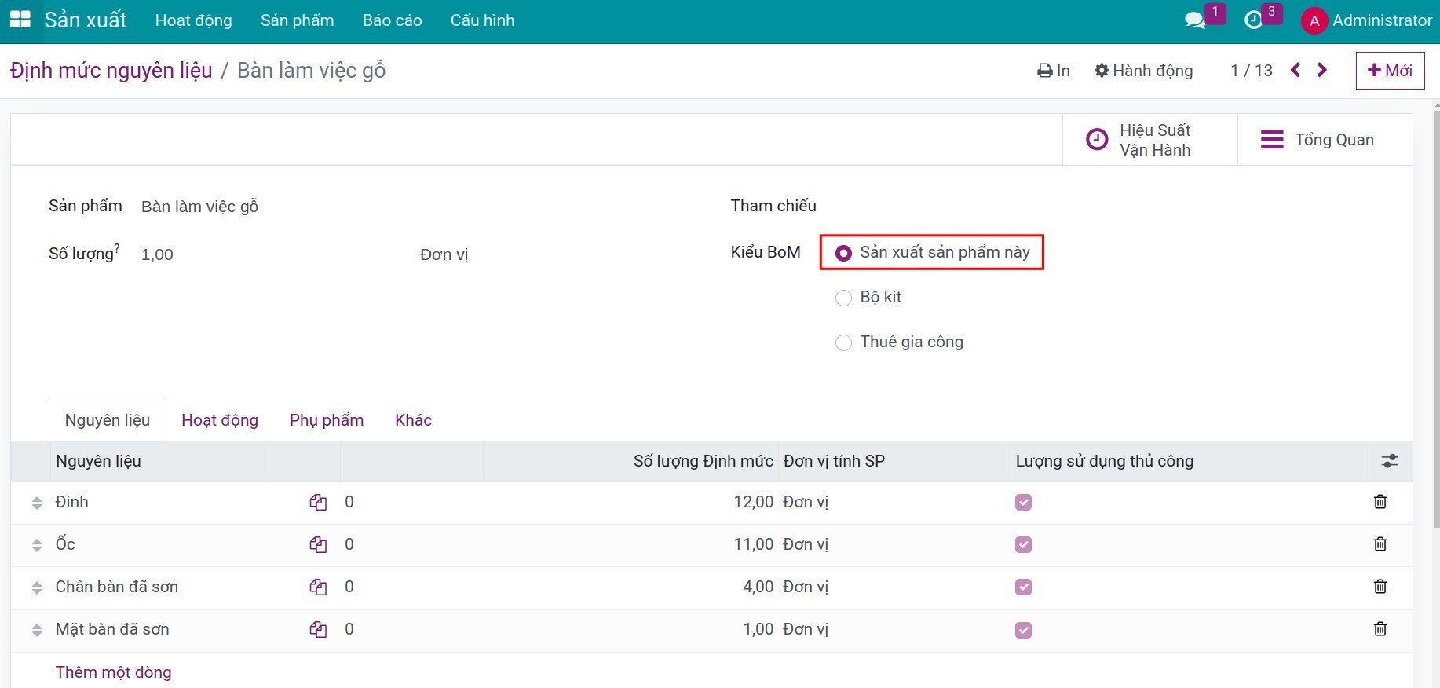
Task: Open the Hành động dropdown menu
Action: 1144,71
